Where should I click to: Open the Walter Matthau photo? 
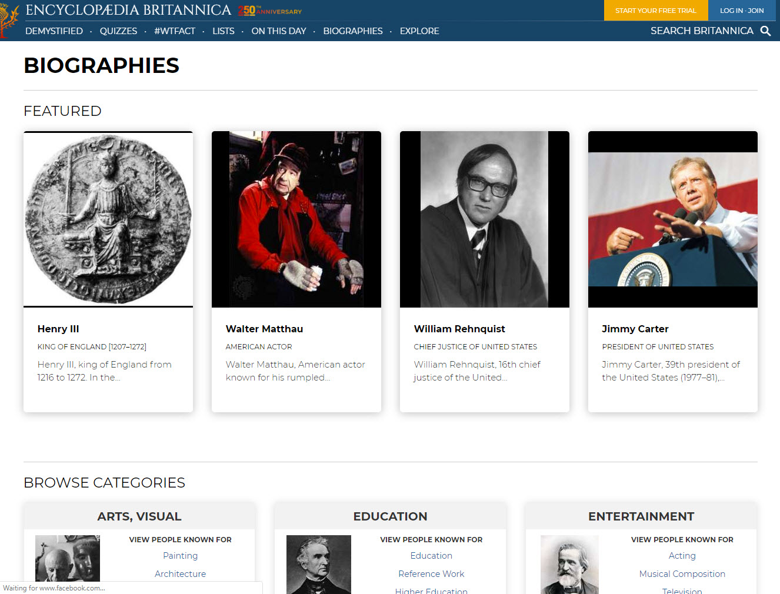(296, 219)
